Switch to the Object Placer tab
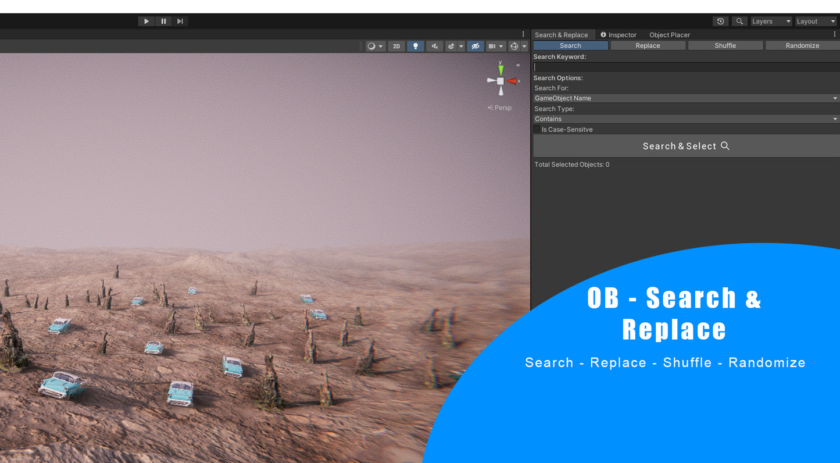The width and height of the screenshot is (840, 463). click(669, 35)
